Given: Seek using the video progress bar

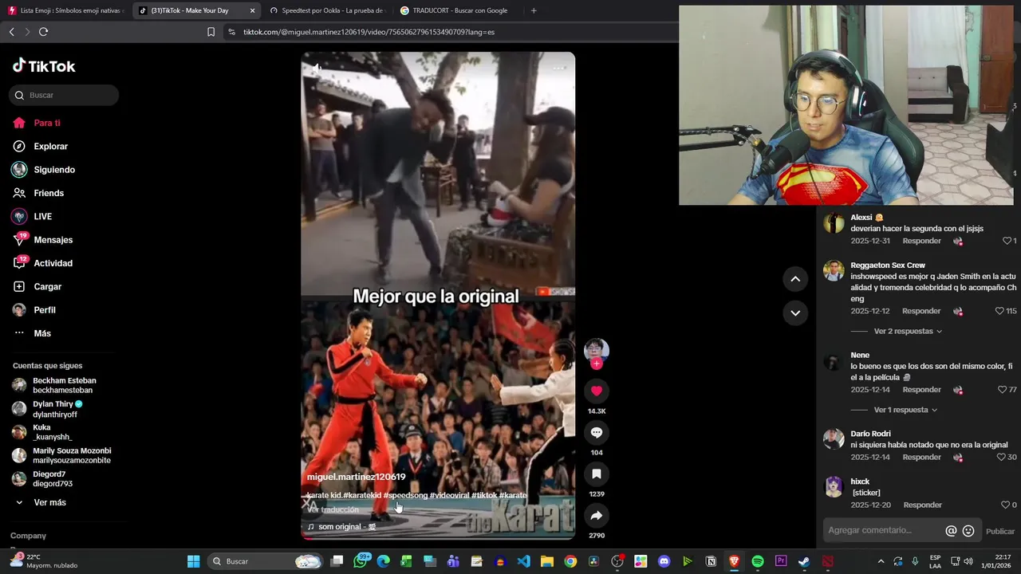Looking at the screenshot, I should (438, 539).
